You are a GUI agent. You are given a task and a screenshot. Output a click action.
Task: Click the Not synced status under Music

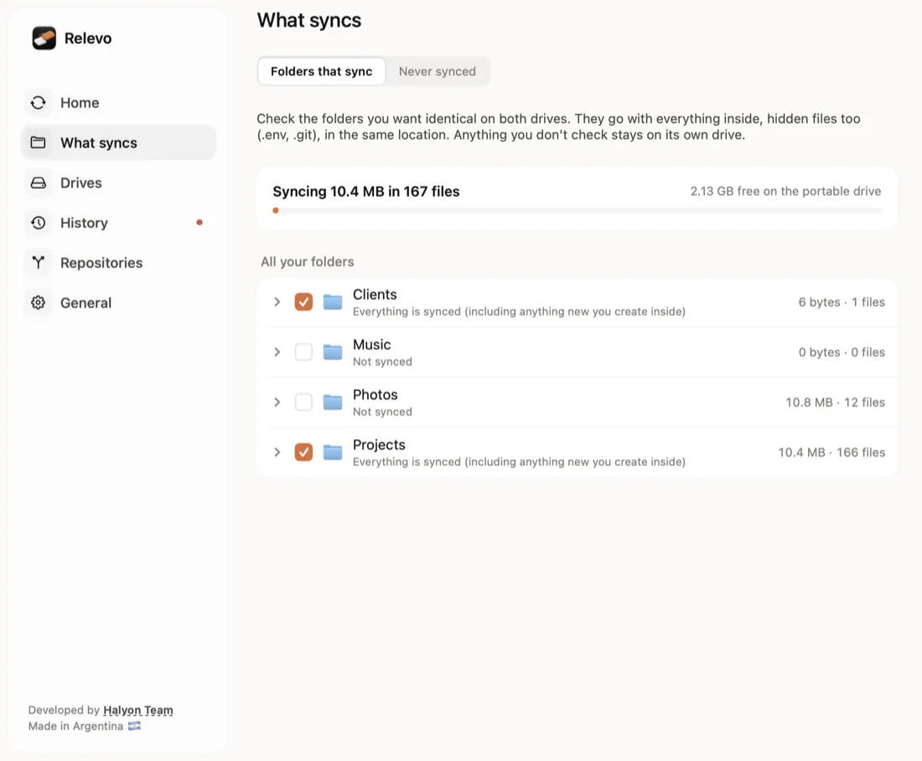tap(382, 362)
